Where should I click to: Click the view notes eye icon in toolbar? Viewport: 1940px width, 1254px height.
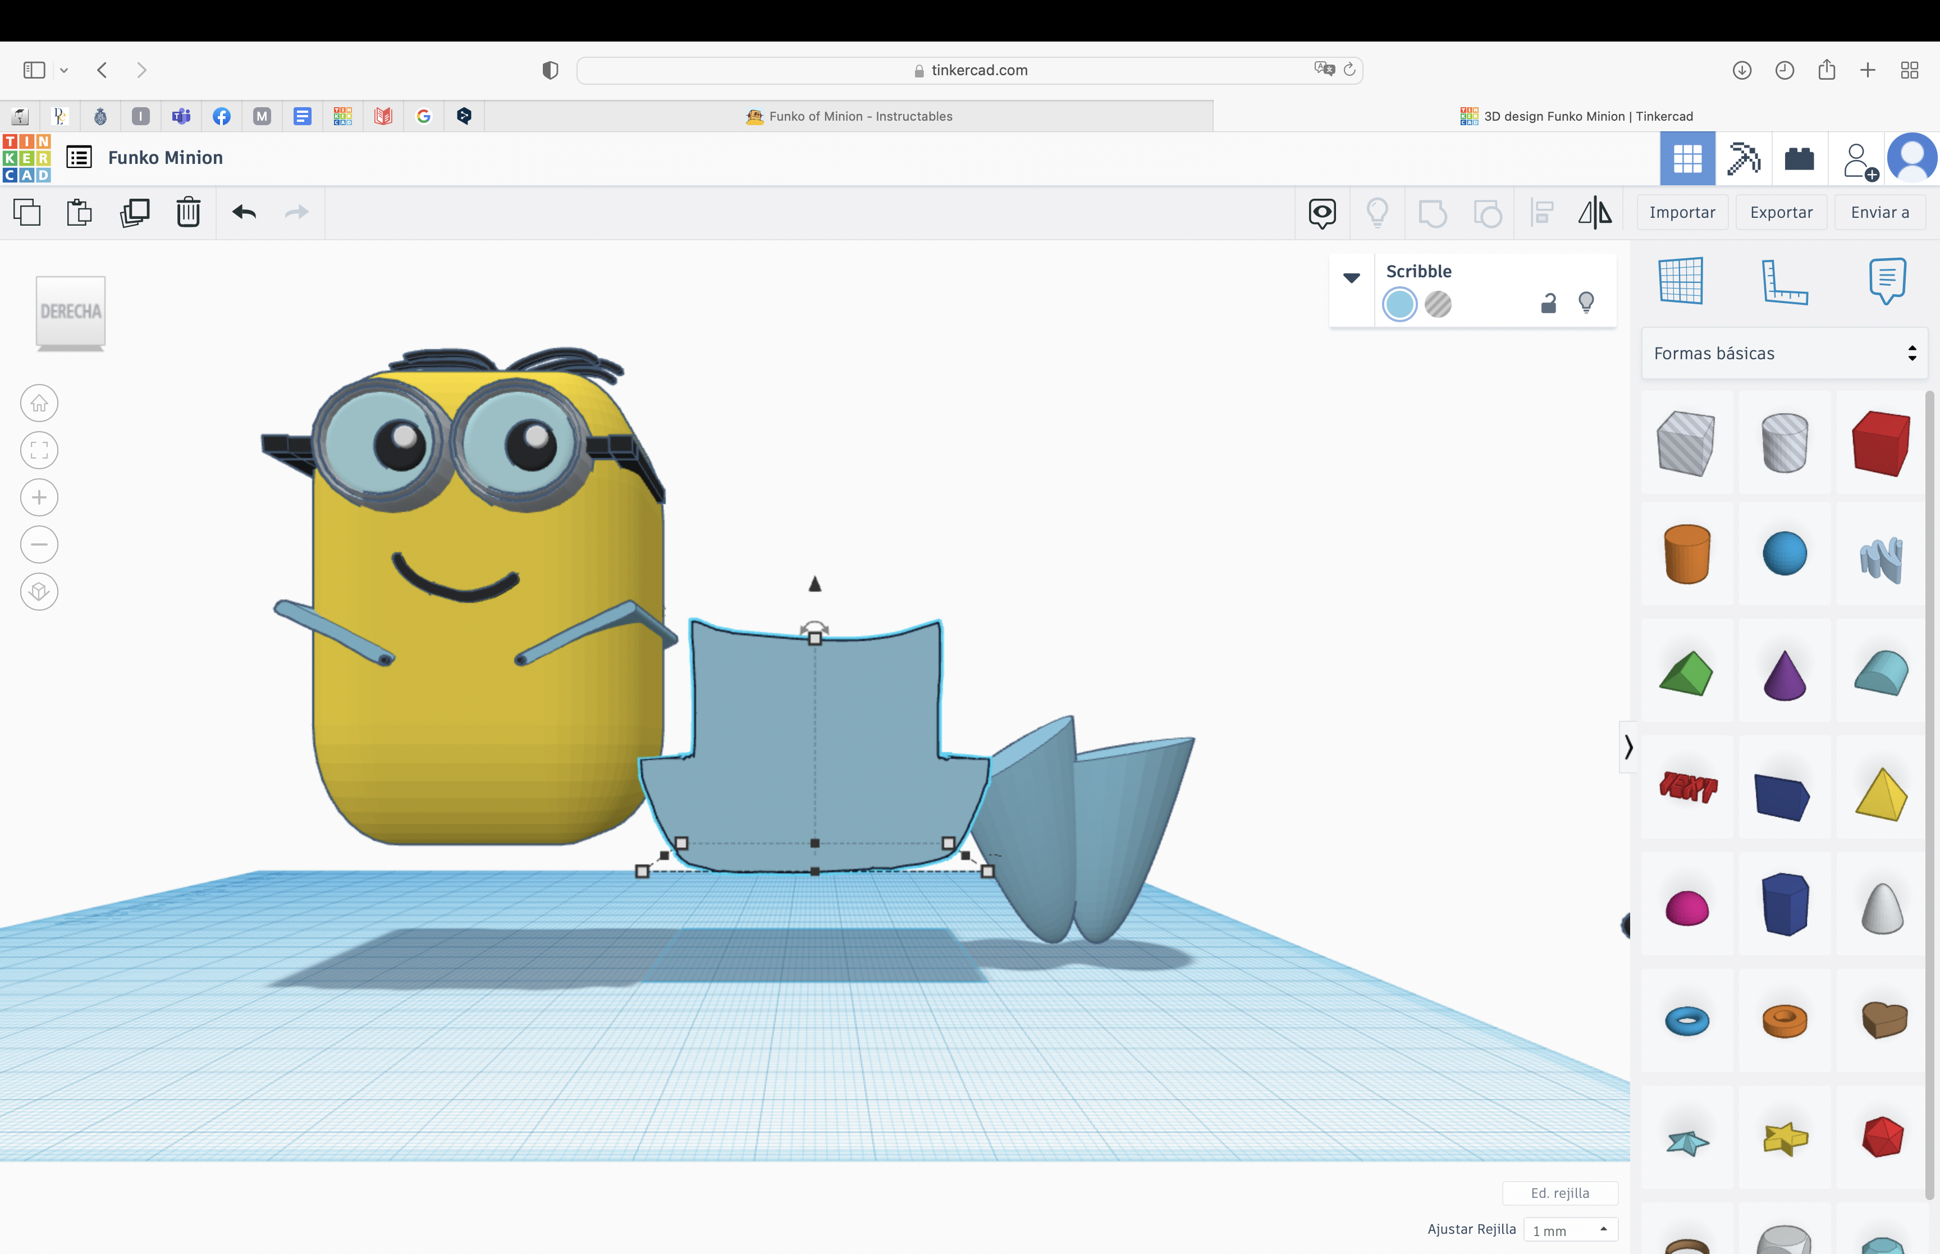click(1322, 213)
